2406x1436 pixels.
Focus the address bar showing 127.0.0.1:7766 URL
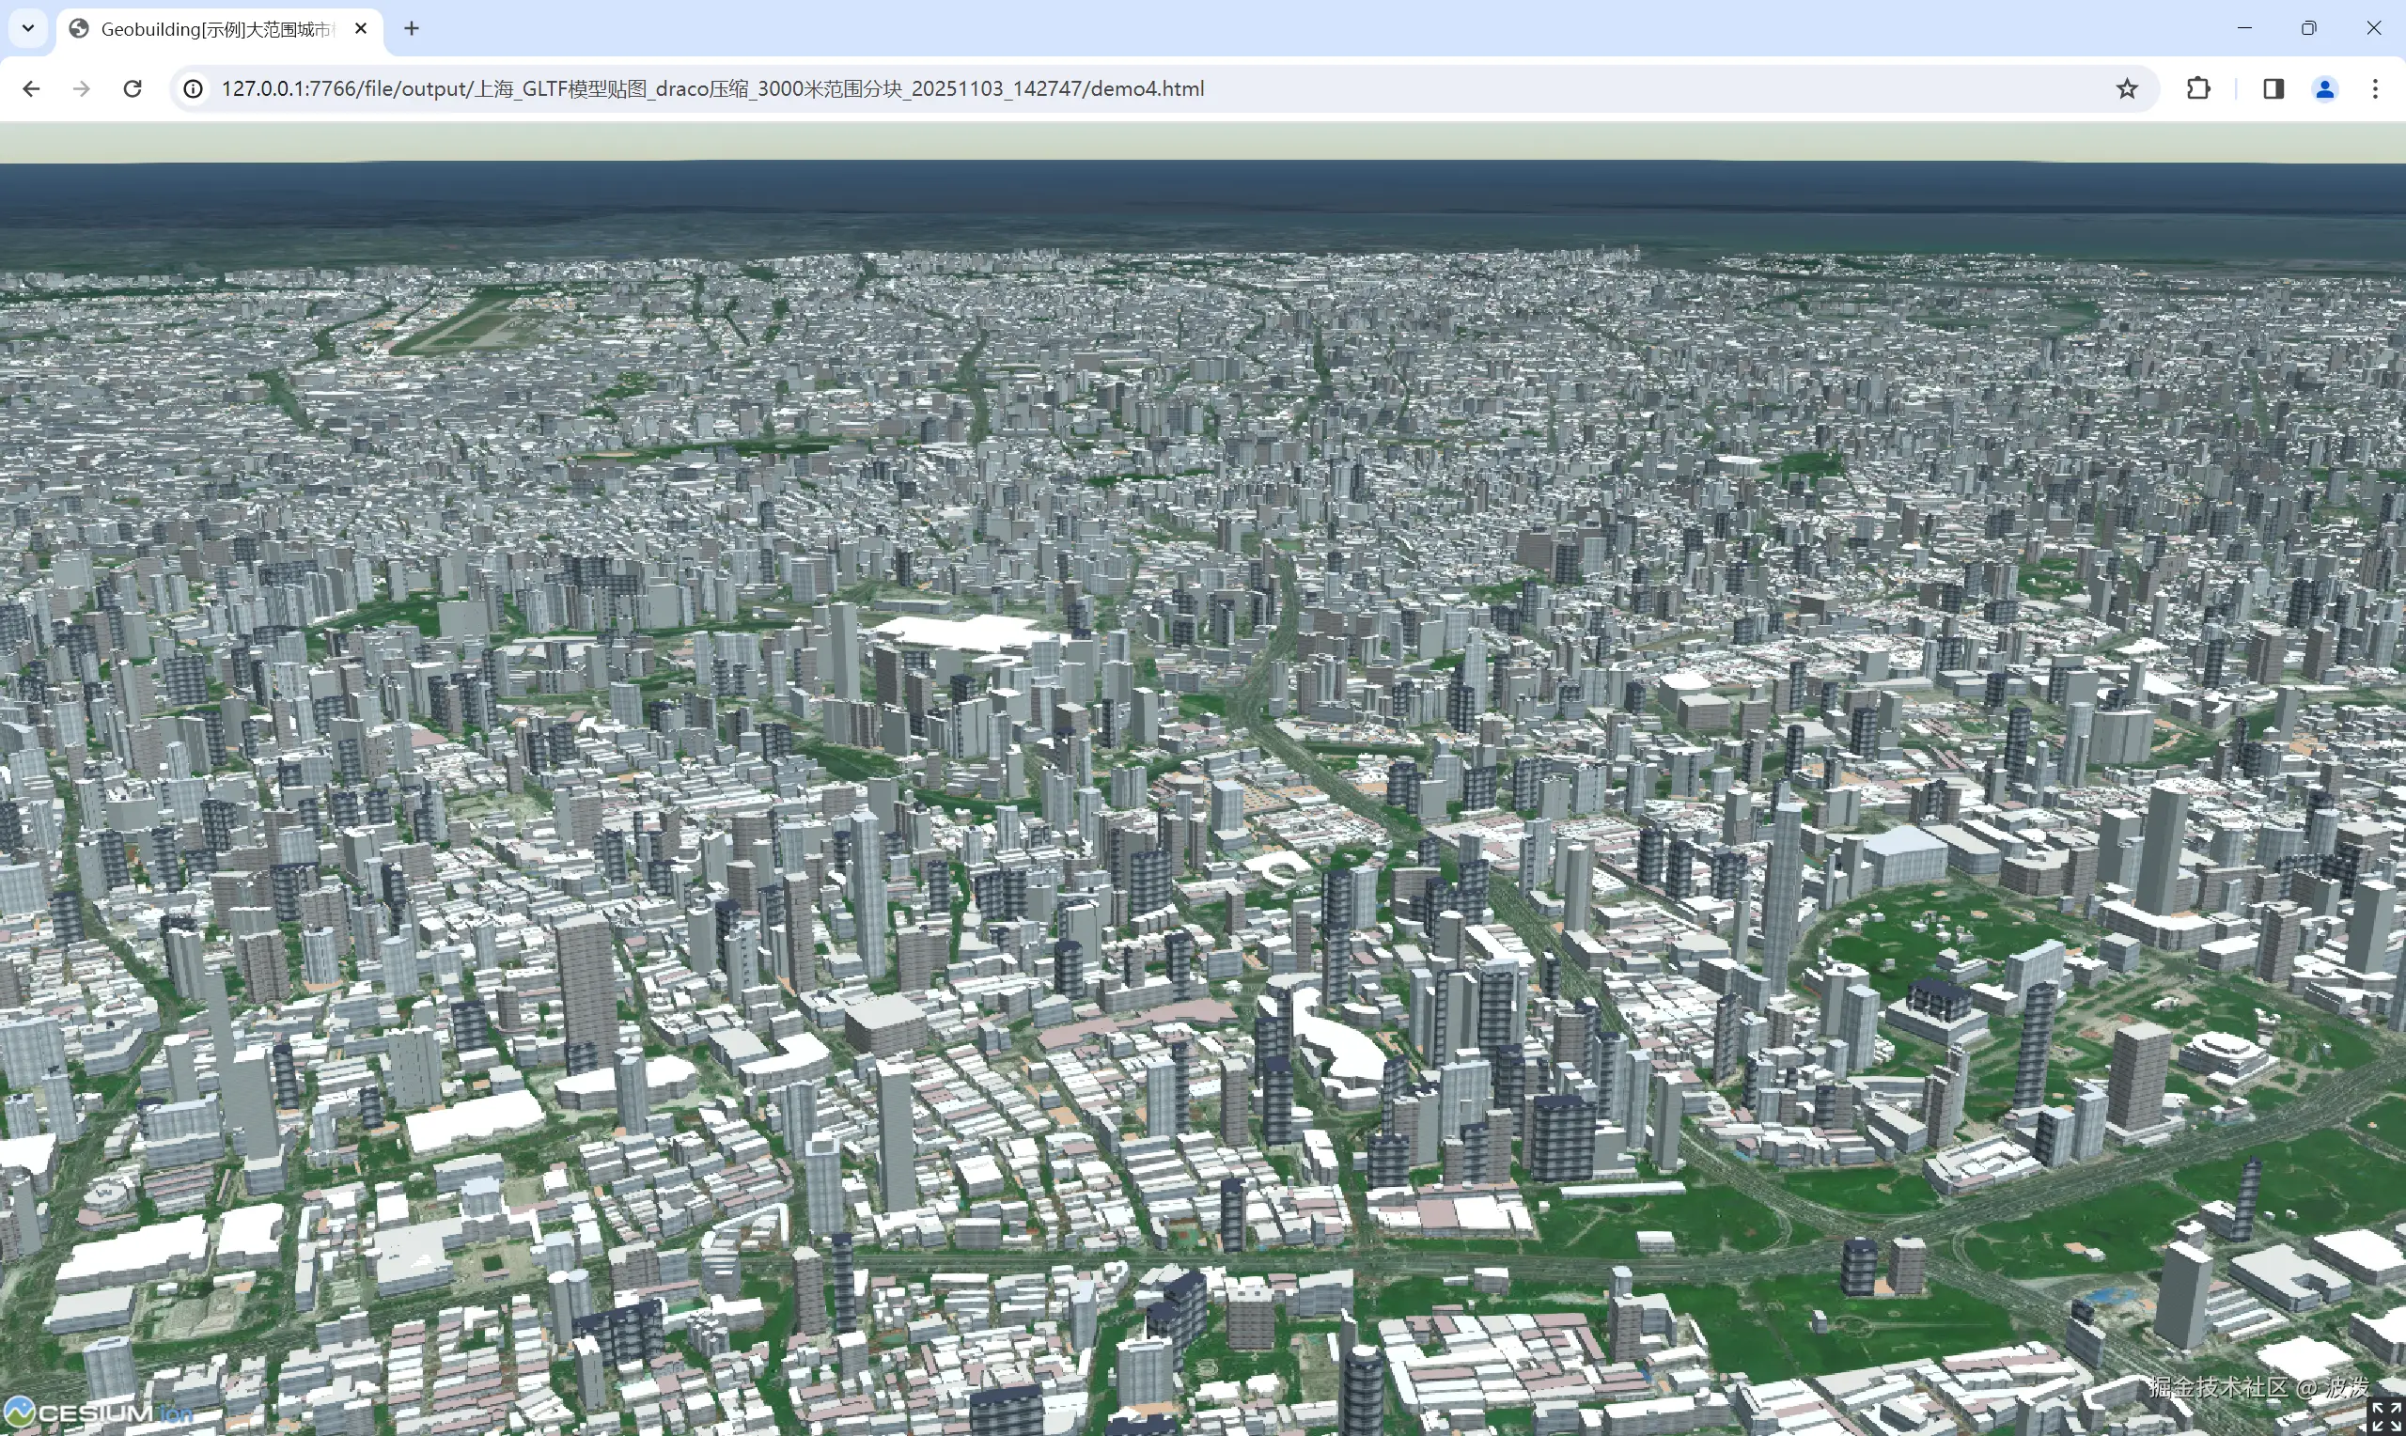coord(712,89)
